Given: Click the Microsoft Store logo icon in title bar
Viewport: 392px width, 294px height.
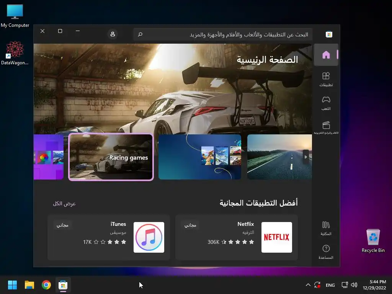Looking at the screenshot, I should click(329, 34).
